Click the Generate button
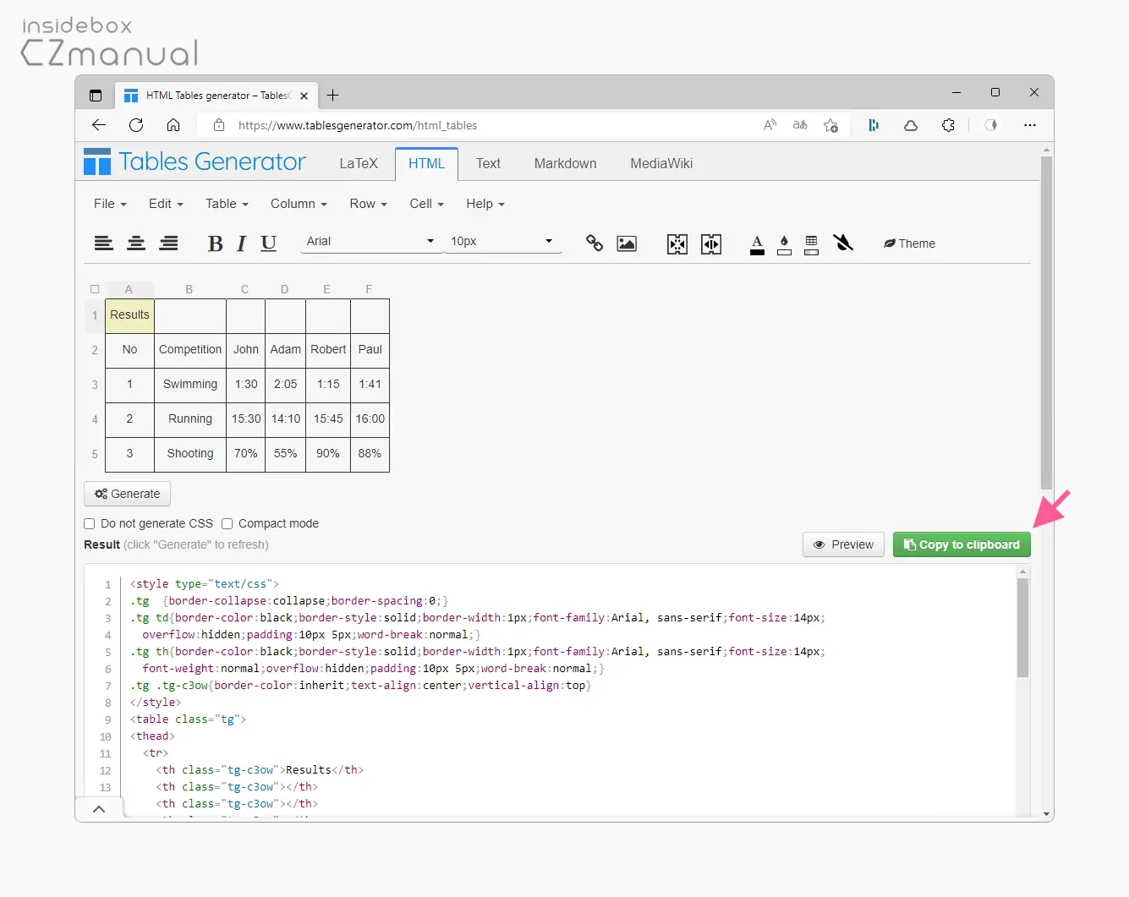The width and height of the screenshot is (1129, 897). pos(128,494)
